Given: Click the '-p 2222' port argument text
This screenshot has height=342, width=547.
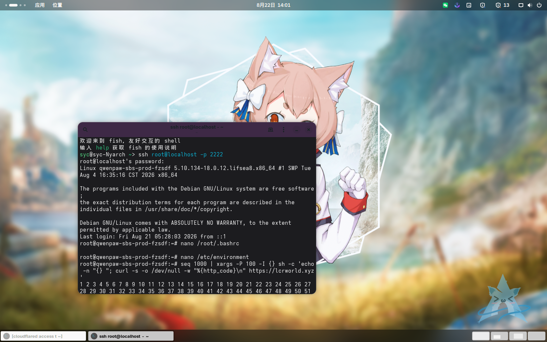Looking at the screenshot, I should (212, 154).
